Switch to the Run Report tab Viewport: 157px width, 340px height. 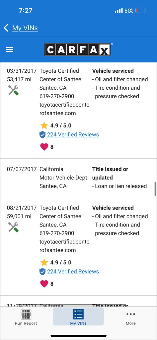pos(26,317)
